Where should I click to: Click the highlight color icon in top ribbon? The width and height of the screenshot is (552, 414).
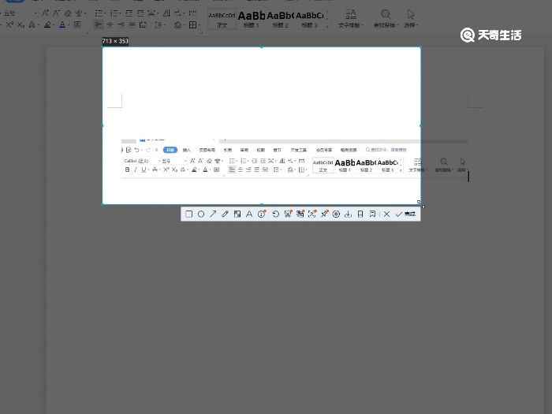[47, 24]
